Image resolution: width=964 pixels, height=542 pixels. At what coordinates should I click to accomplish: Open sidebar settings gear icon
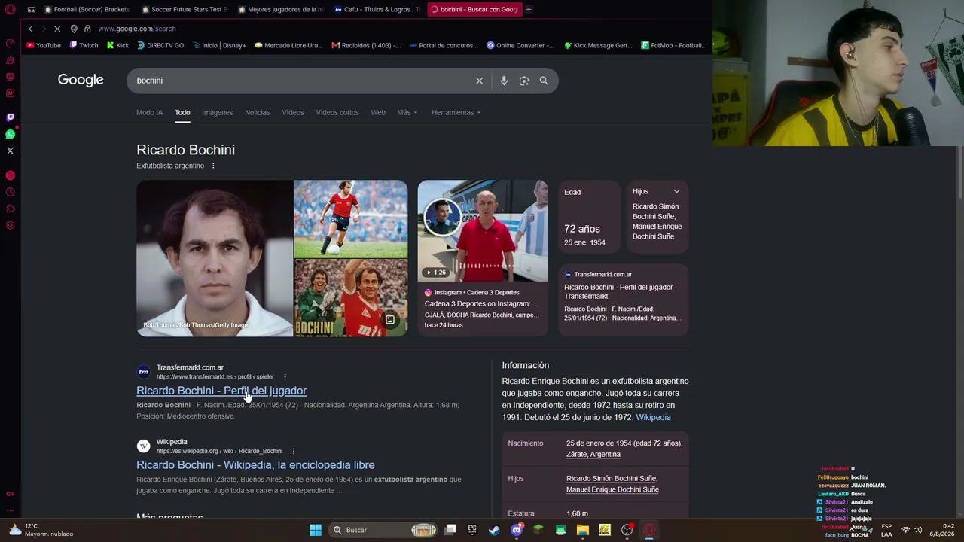pyautogui.click(x=10, y=225)
